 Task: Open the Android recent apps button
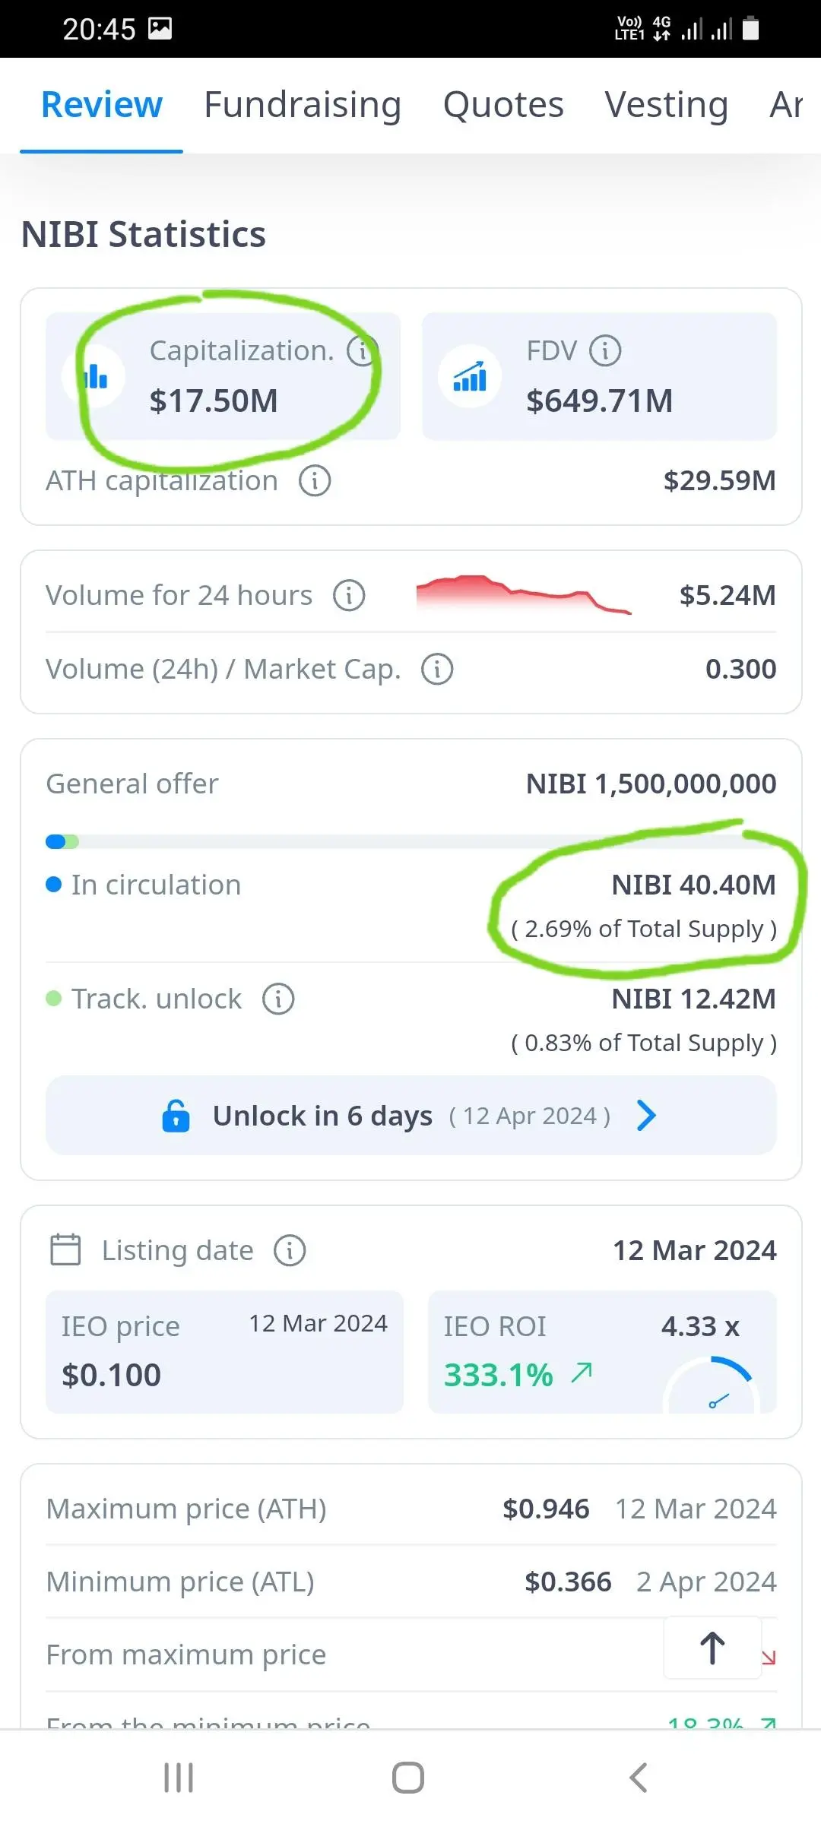click(x=179, y=1778)
